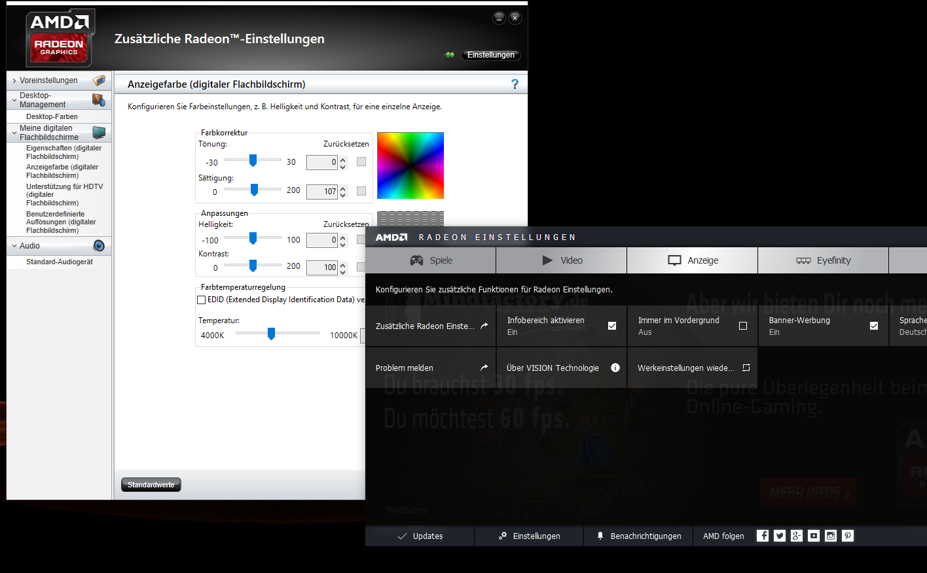This screenshot has height=573, width=927.
Task: Click the Tönung reset checkbox
Action: pyautogui.click(x=361, y=162)
